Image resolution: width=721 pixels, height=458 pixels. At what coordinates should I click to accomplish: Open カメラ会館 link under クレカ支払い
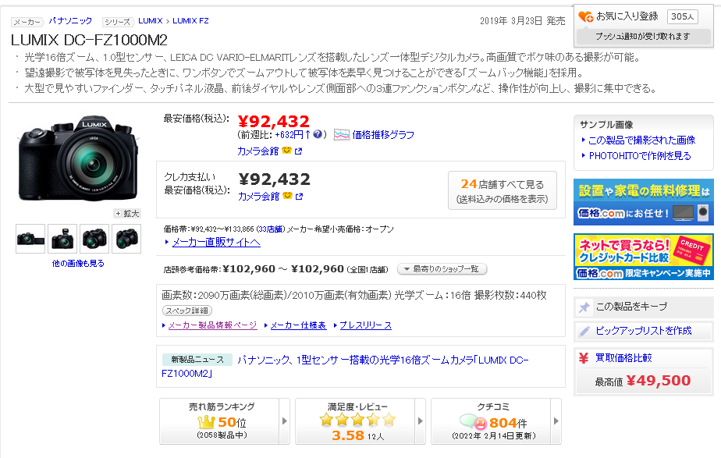point(258,197)
